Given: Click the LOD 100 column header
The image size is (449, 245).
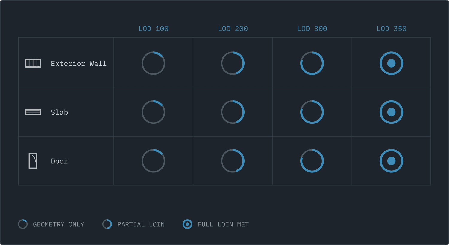Looking at the screenshot, I should [153, 29].
